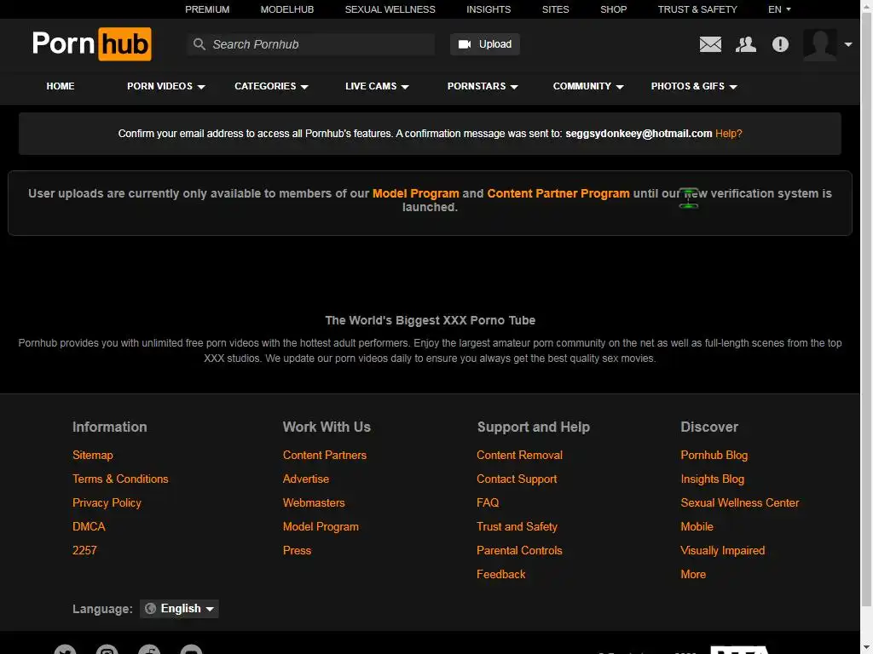Open the Modelhub top link
This screenshot has width=873, height=654.
(287, 9)
